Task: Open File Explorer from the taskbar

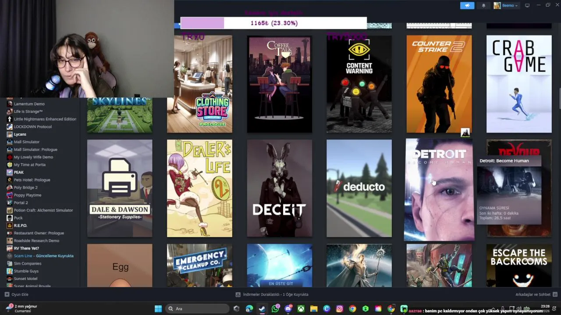Action: tap(314, 308)
